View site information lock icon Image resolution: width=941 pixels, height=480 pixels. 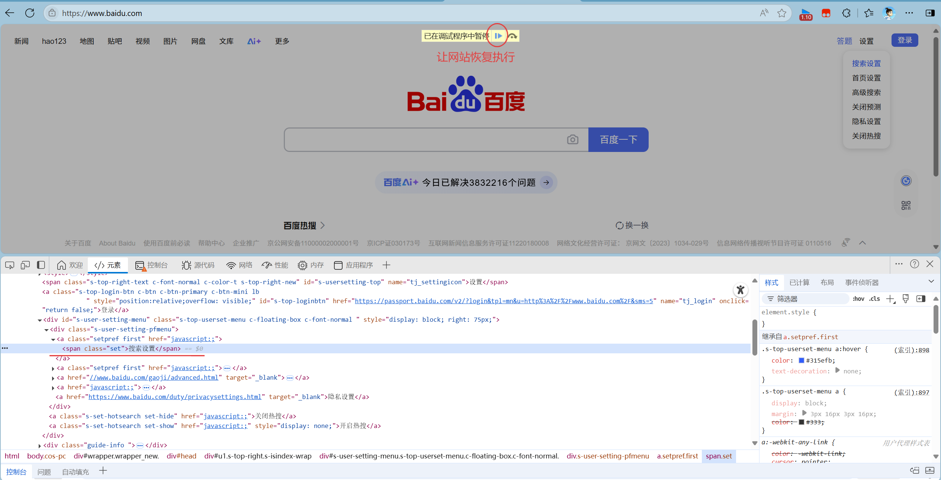point(52,13)
